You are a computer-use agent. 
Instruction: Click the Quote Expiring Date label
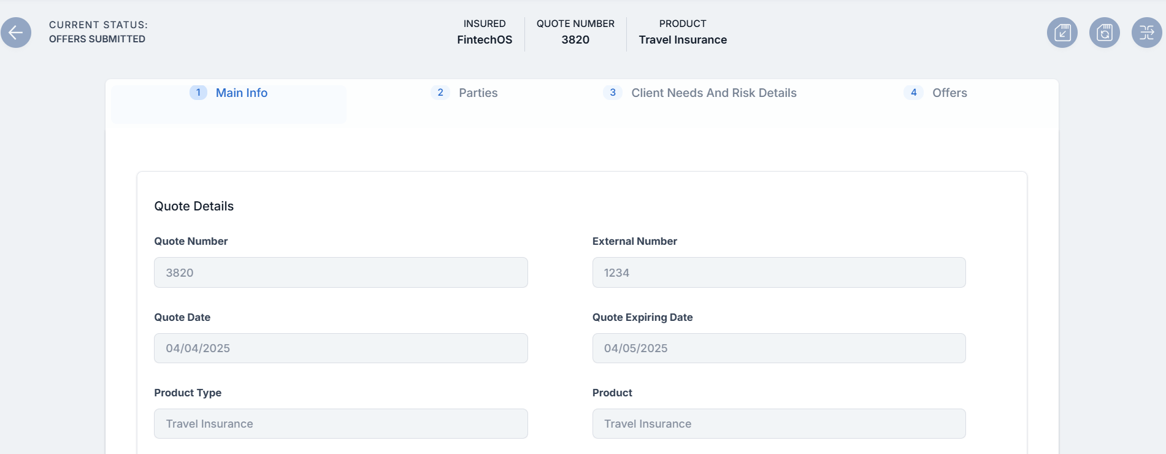point(642,317)
